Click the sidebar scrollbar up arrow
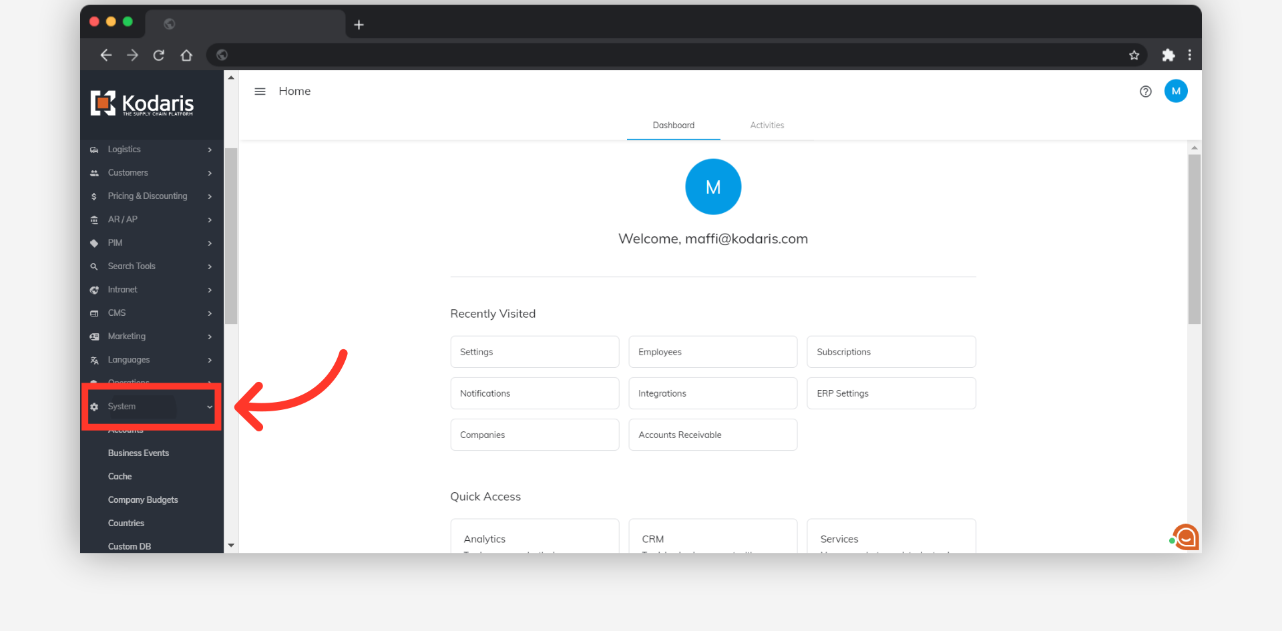 tap(231, 78)
